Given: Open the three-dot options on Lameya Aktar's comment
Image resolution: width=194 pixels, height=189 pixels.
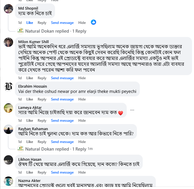Looking at the screenshot, I should click(x=132, y=110).
